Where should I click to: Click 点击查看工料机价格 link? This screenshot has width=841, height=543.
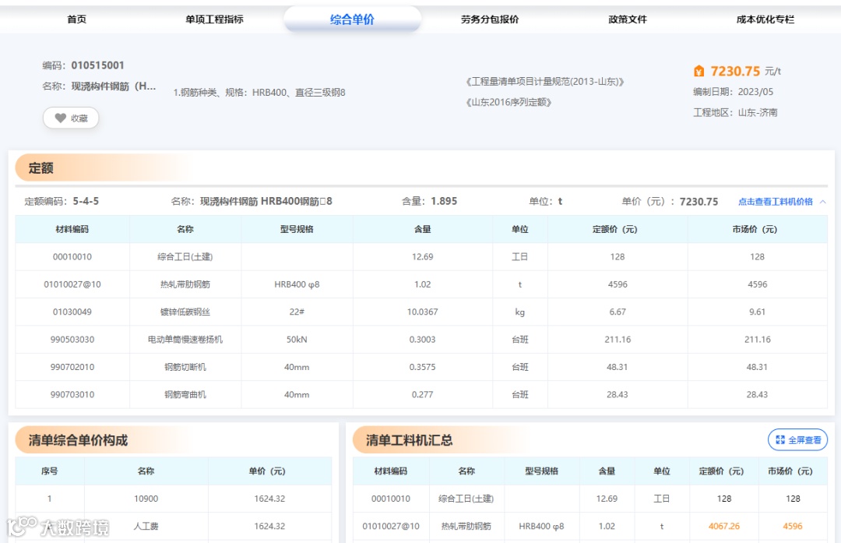pyautogui.click(x=775, y=202)
